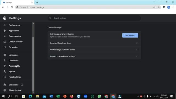Share this page icon

[x=154, y=7]
